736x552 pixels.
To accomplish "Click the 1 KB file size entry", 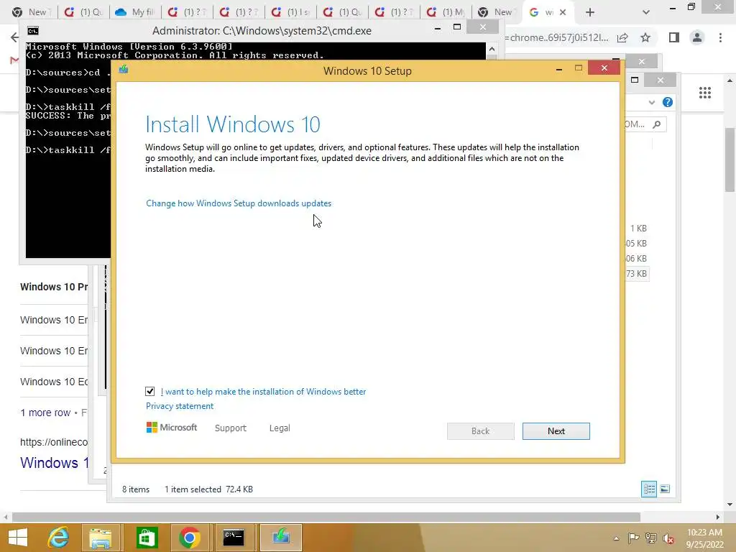I will click(638, 228).
